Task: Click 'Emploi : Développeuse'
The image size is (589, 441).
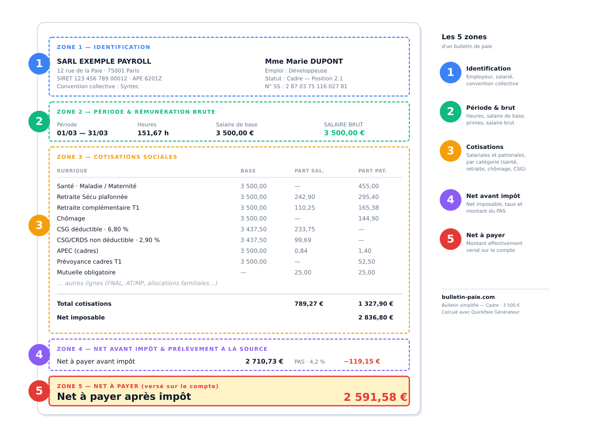Action: (296, 71)
